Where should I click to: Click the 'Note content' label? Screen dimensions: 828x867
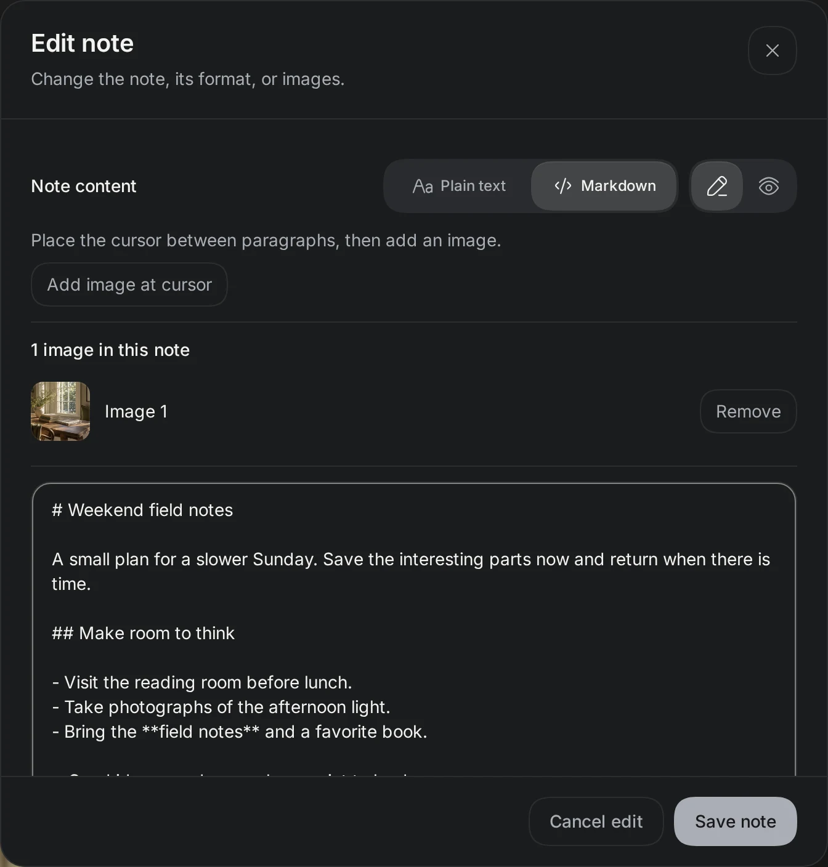tap(84, 186)
